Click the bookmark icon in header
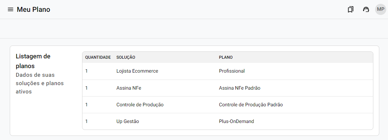The height and width of the screenshot is (140, 388). [x=351, y=10]
